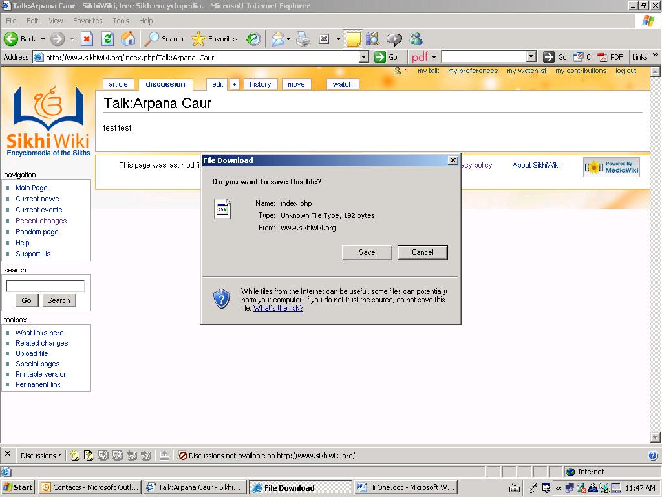
Task: Open the Upload file toolbox link
Action: (32, 353)
